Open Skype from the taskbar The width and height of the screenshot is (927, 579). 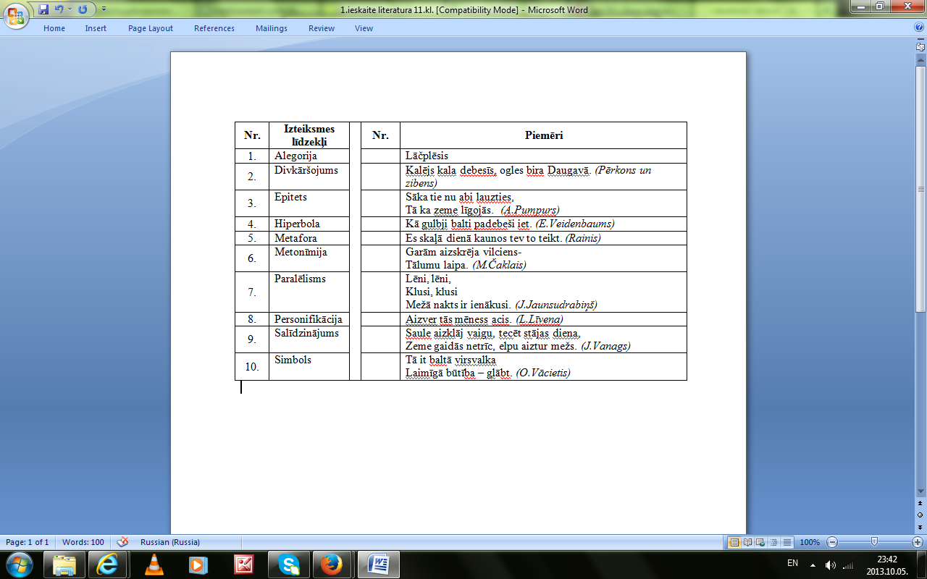288,564
